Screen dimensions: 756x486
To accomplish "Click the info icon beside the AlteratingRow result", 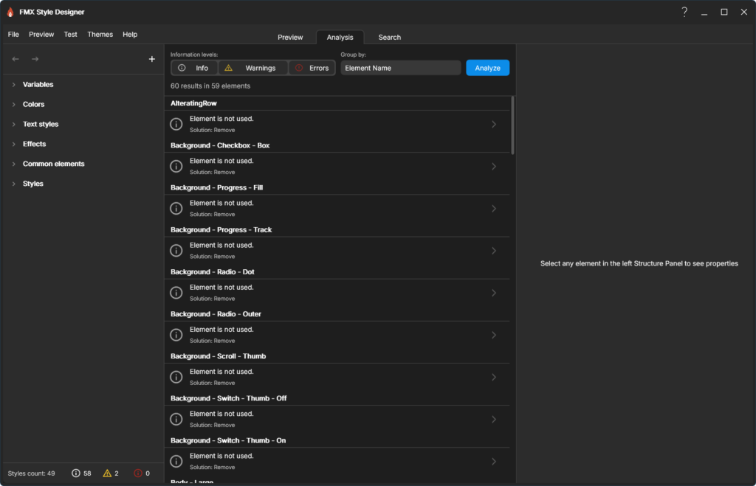I will [x=176, y=124].
